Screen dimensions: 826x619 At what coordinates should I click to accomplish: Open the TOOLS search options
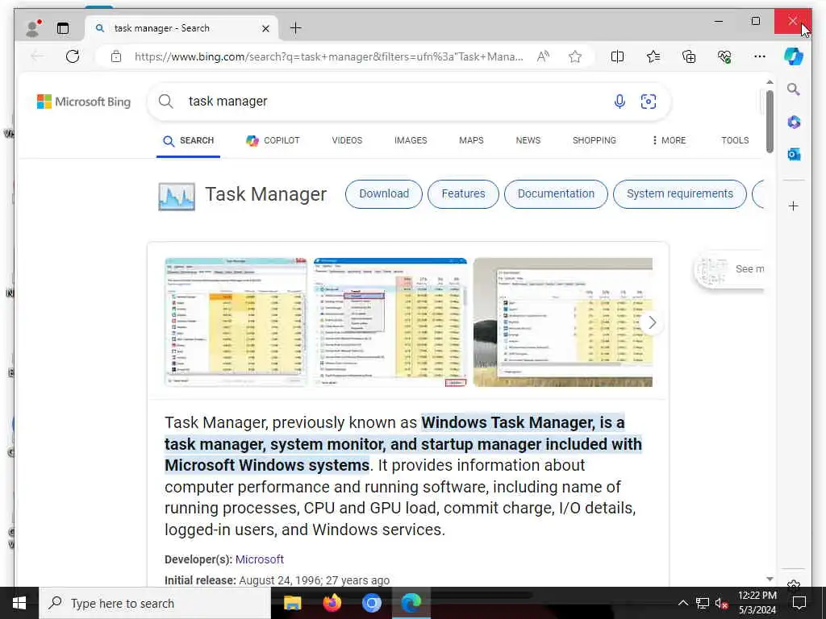click(735, 140)
